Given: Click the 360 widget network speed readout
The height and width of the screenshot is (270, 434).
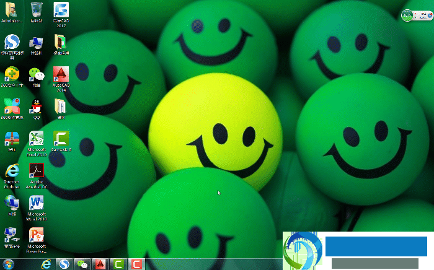Looking at the screenshot, I should [x=423, y=15].
